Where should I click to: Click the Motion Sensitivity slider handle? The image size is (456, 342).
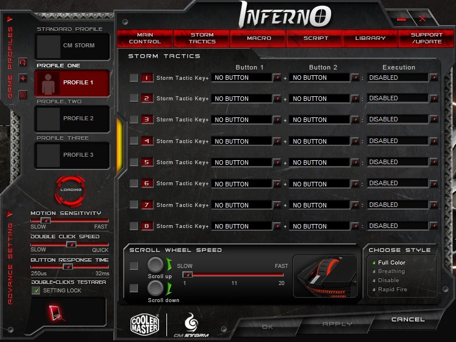point(46,220)
